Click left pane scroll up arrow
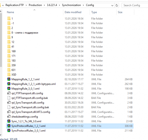The image size is (148, 140). [x=1, y=11]
